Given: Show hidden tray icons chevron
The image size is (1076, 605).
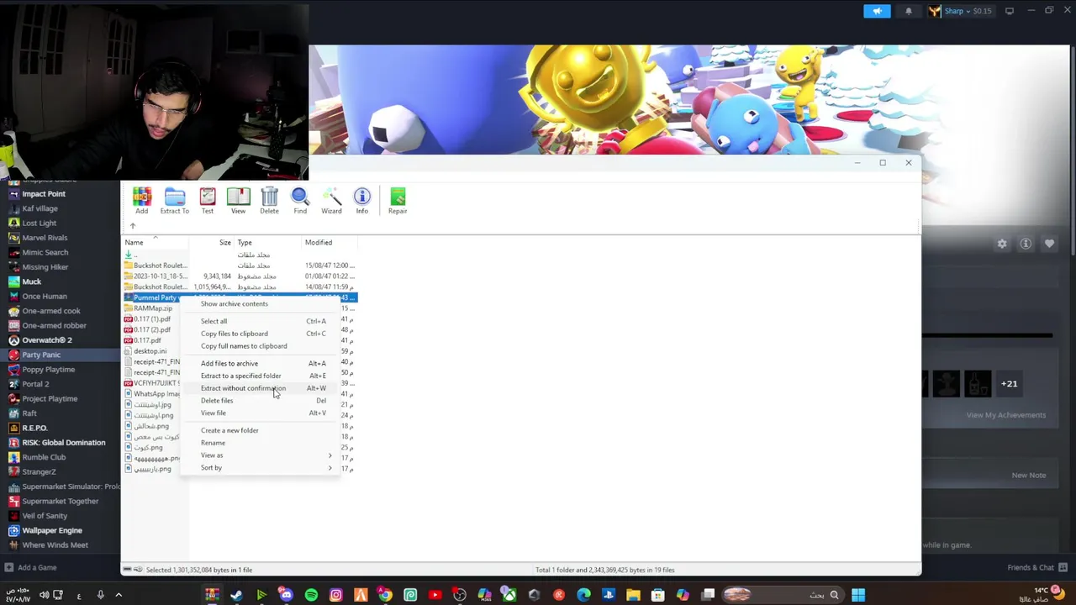Looking at the screenshot, I should coord(119,595).
